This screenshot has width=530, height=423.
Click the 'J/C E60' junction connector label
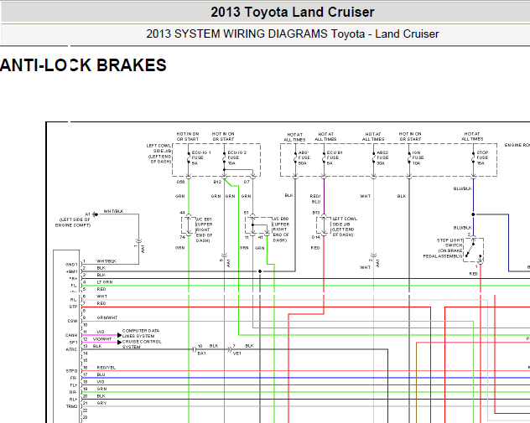281,230
